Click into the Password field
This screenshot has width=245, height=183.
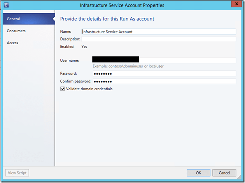[163, 73]
